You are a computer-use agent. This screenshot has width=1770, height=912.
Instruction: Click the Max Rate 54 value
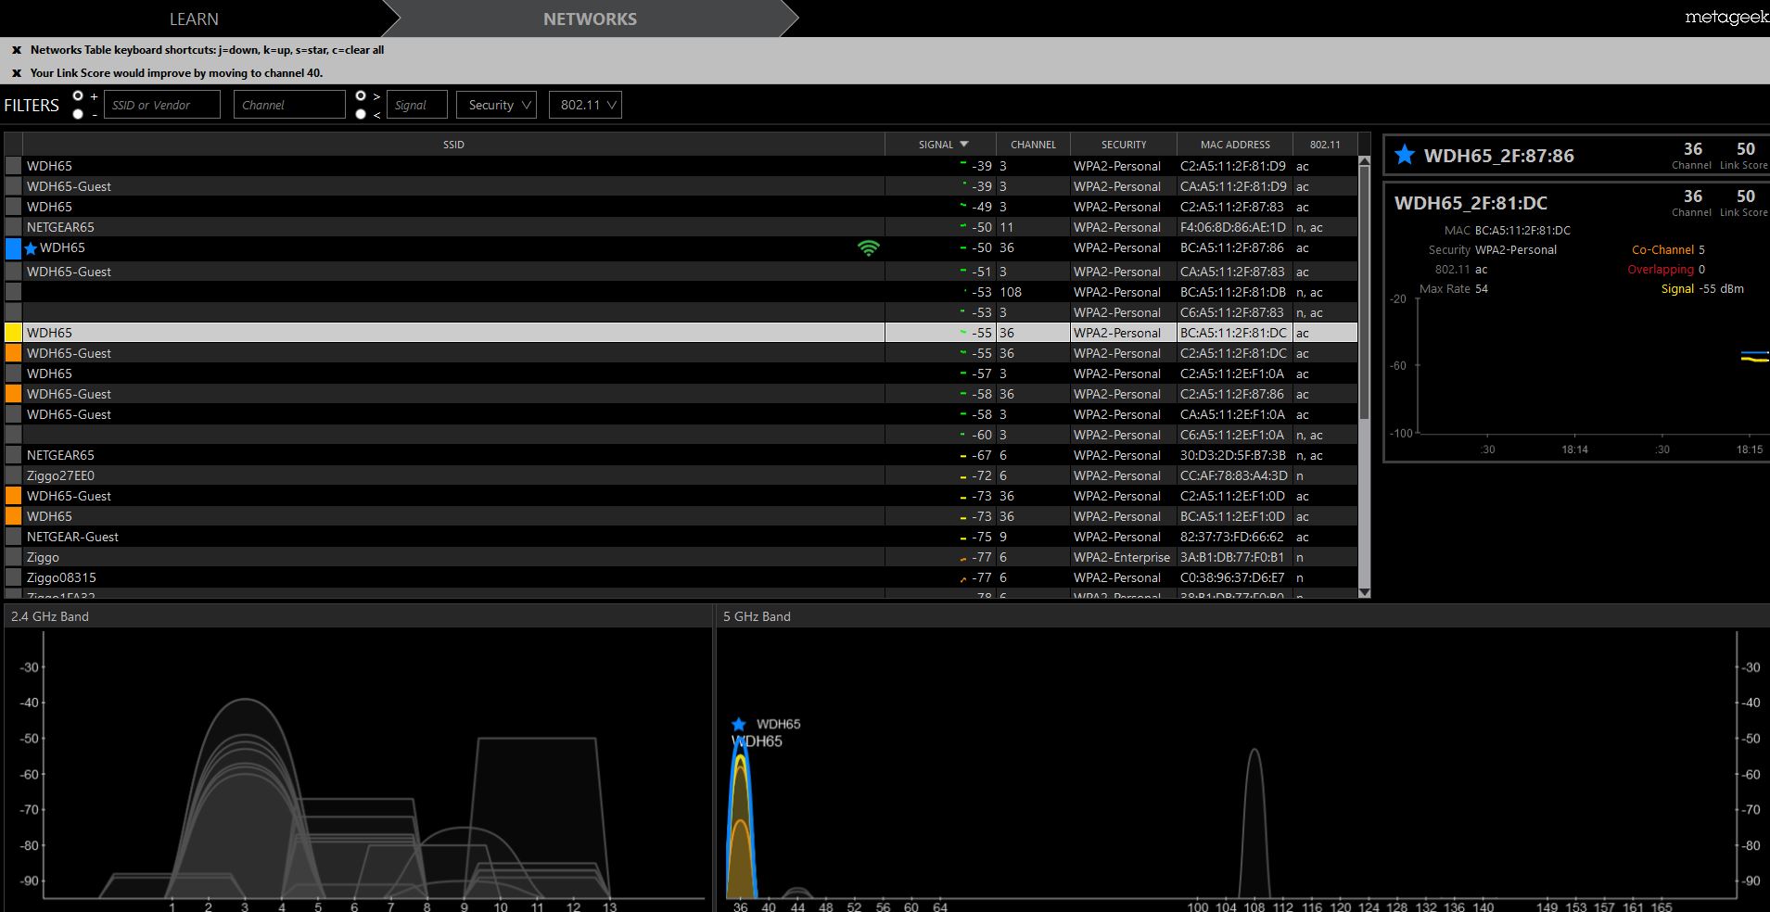click(x=1482, y=289)
